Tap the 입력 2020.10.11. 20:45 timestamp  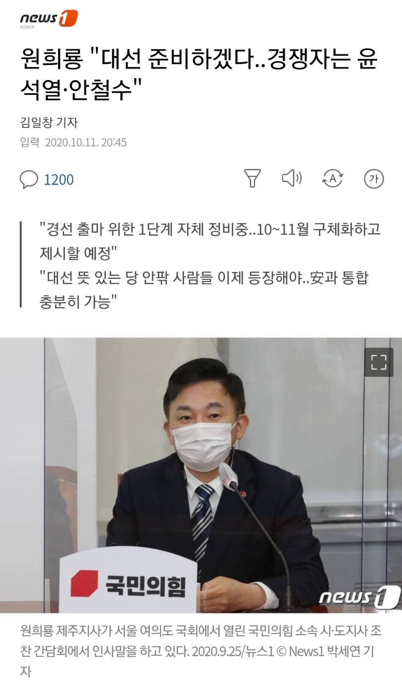(73, 143)
